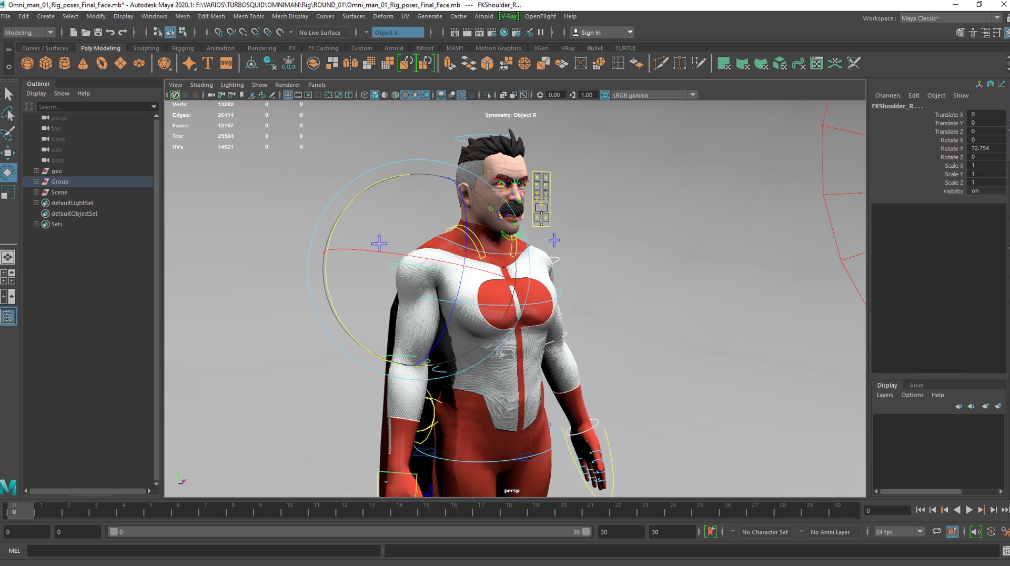Viewport: 1010px width, 566px height.
Task: Click the playback range slider bar
Action: (349, 532)
